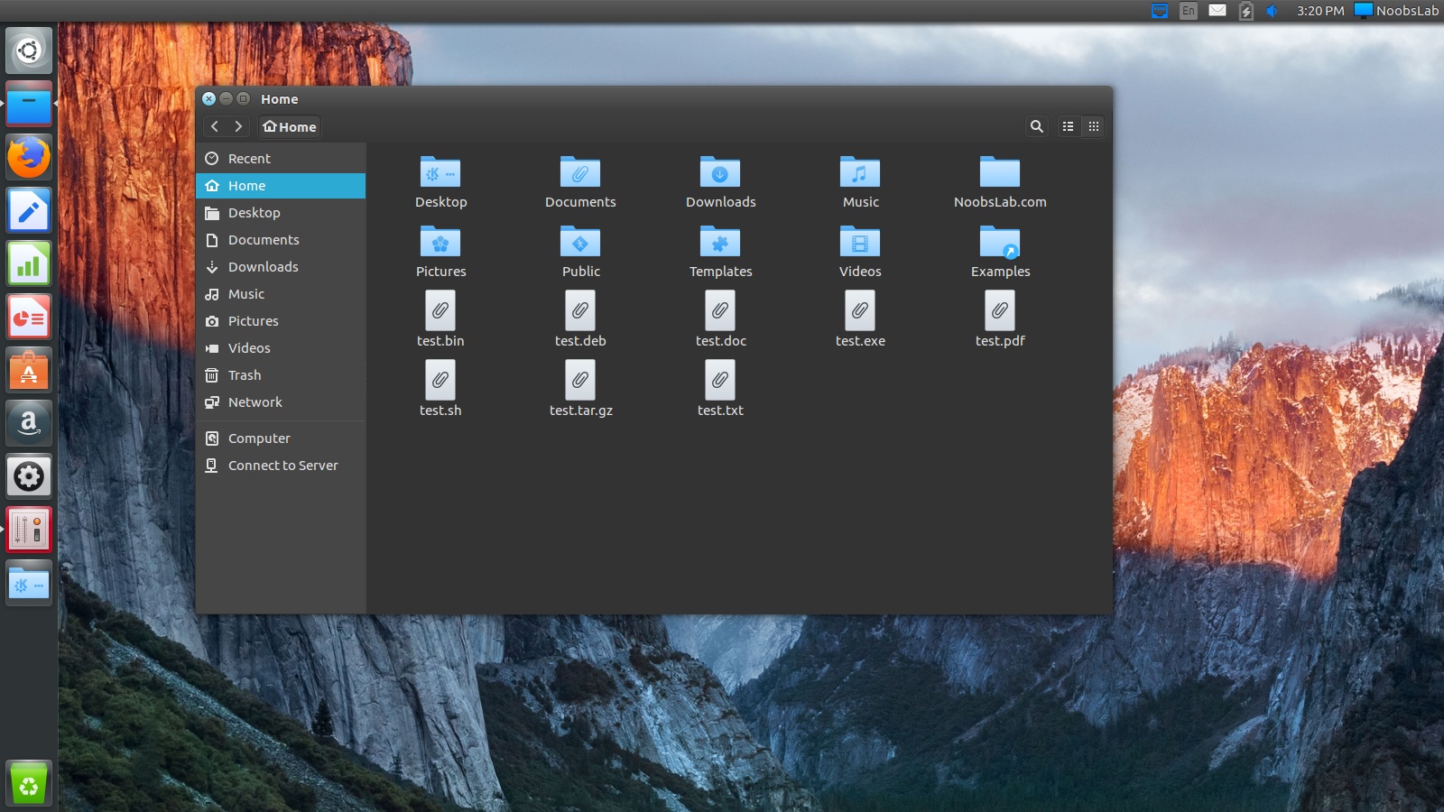This screenshot has width=1444, height=812.
Task: Switch to grid view
Action: pos(1093,126)
